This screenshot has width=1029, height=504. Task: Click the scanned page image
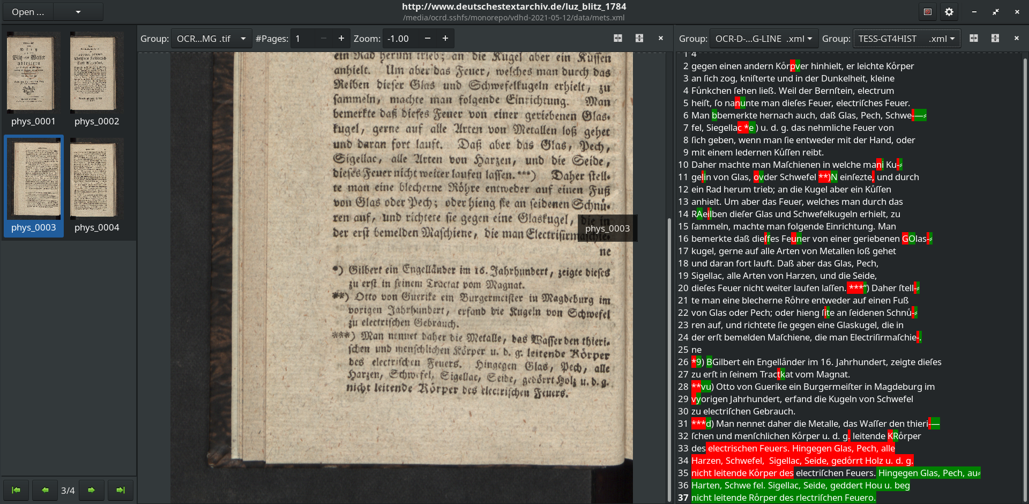[x=401, y=277]
